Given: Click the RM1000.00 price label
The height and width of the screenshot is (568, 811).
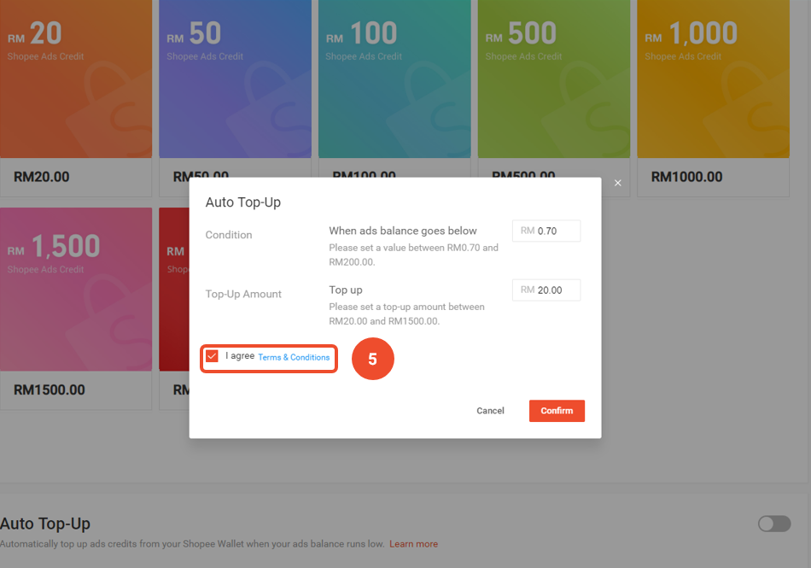Looking at the screenshot, I should pyautogui.click(x=686, y=178).
